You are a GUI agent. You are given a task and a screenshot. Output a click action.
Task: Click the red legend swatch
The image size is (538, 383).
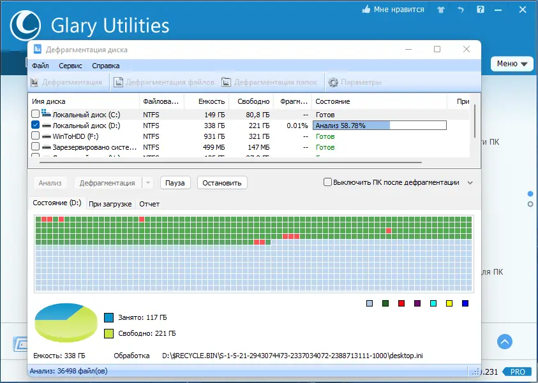click(401, 303)
